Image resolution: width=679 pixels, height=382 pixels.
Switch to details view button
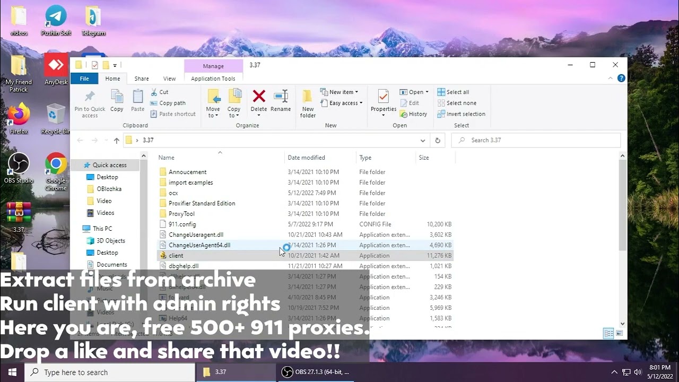point(608,333)
